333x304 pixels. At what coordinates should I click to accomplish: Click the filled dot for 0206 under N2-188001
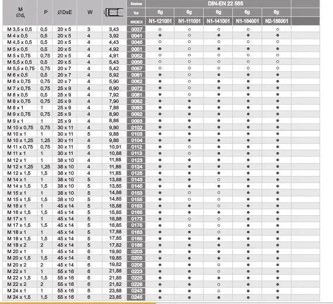click(x=277, y=265)
